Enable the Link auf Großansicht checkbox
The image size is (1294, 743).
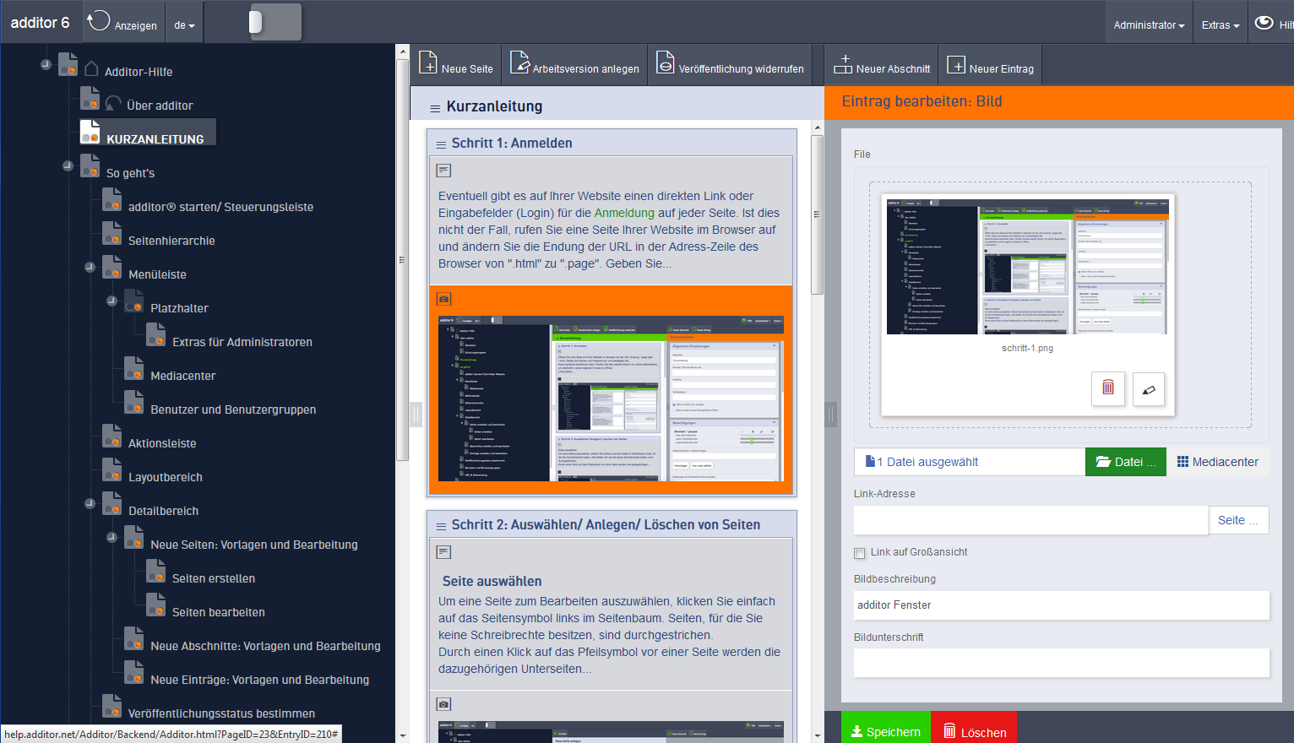pos(860,553)
